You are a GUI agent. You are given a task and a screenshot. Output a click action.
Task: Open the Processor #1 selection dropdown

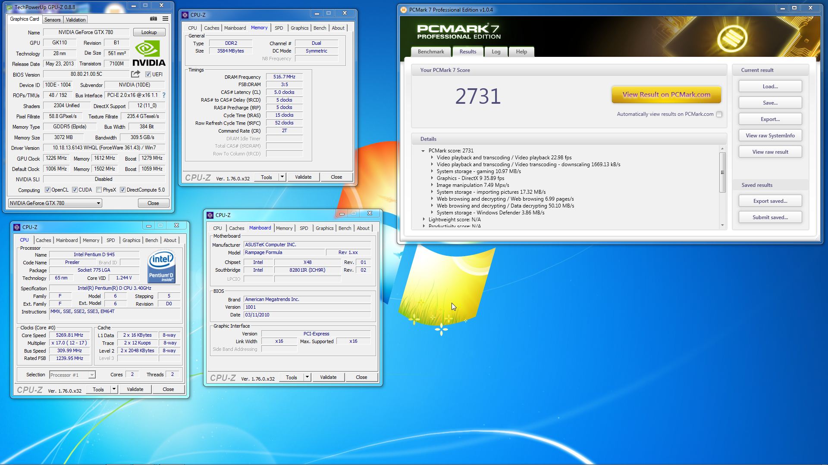click(x=72, y=375)
